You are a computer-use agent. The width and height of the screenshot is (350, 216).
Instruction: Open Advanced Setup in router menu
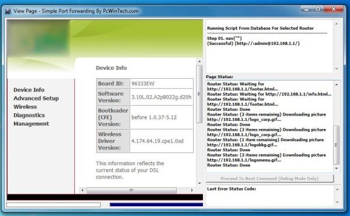point(36,98)
